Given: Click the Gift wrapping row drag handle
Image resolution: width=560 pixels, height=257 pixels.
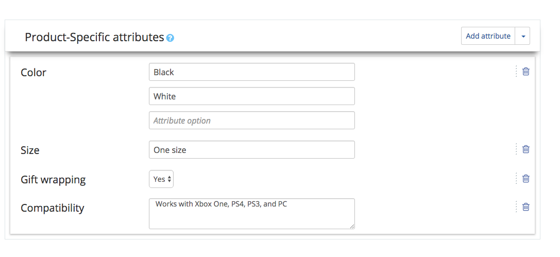Looking at the screenshot, I should point(516,179).
